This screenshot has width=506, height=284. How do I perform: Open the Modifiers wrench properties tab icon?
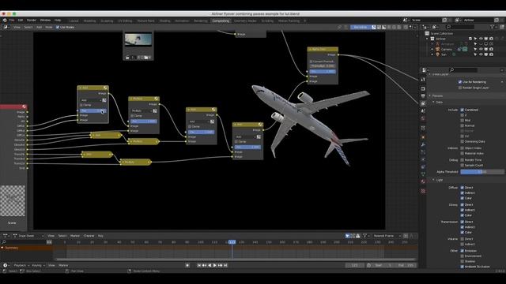423,145
